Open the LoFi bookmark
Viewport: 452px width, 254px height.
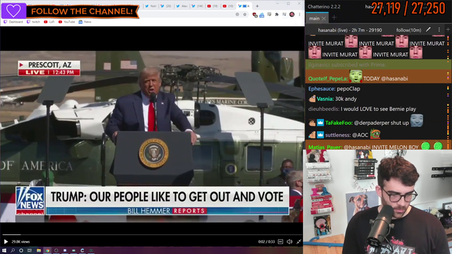pyautogui.click(x=49, y=22)
